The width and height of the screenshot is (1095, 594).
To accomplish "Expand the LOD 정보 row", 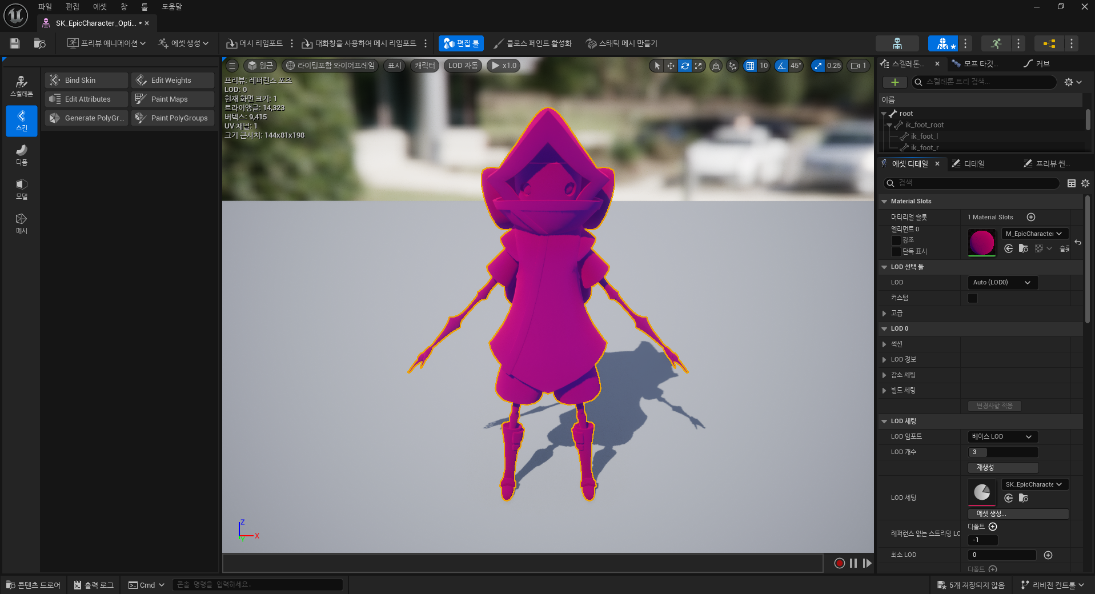I will [884, 360].
